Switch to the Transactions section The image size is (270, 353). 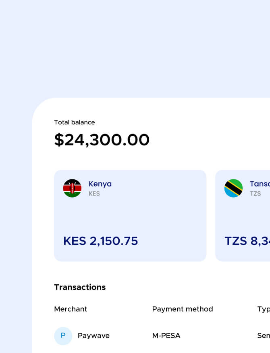click(x=79, y=287)
